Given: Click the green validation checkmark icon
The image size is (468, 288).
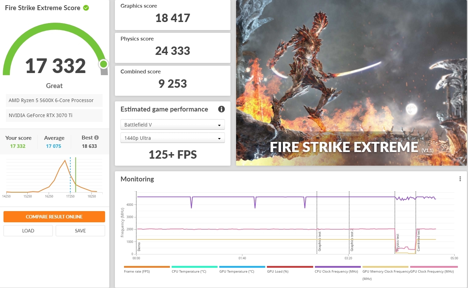Looking at the screenshot, I should (86, 8).
